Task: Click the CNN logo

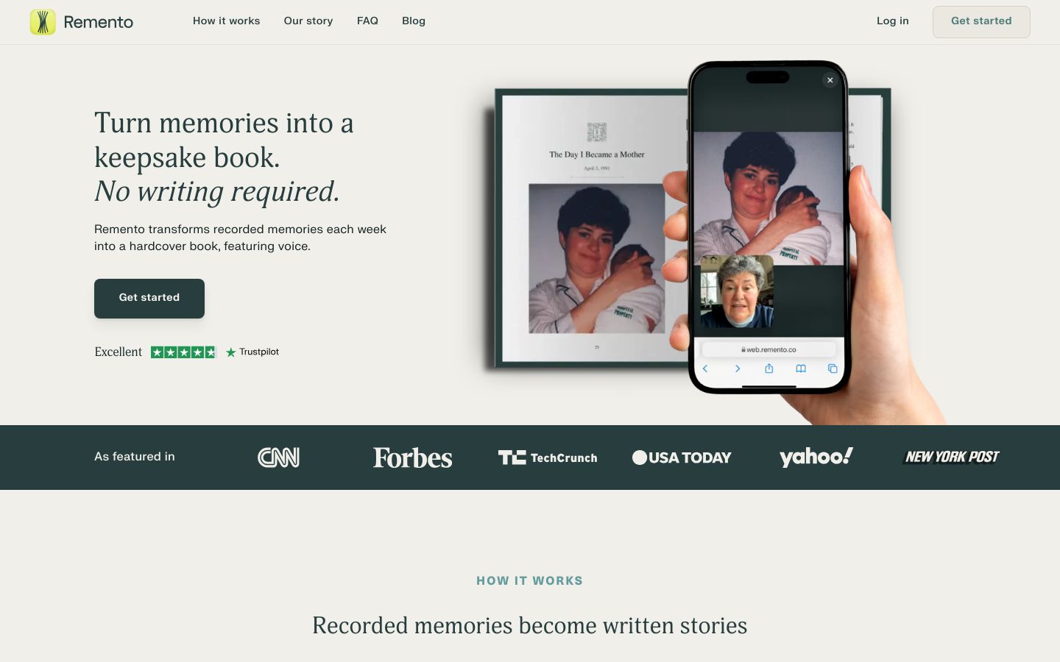Action: (278, 458)
